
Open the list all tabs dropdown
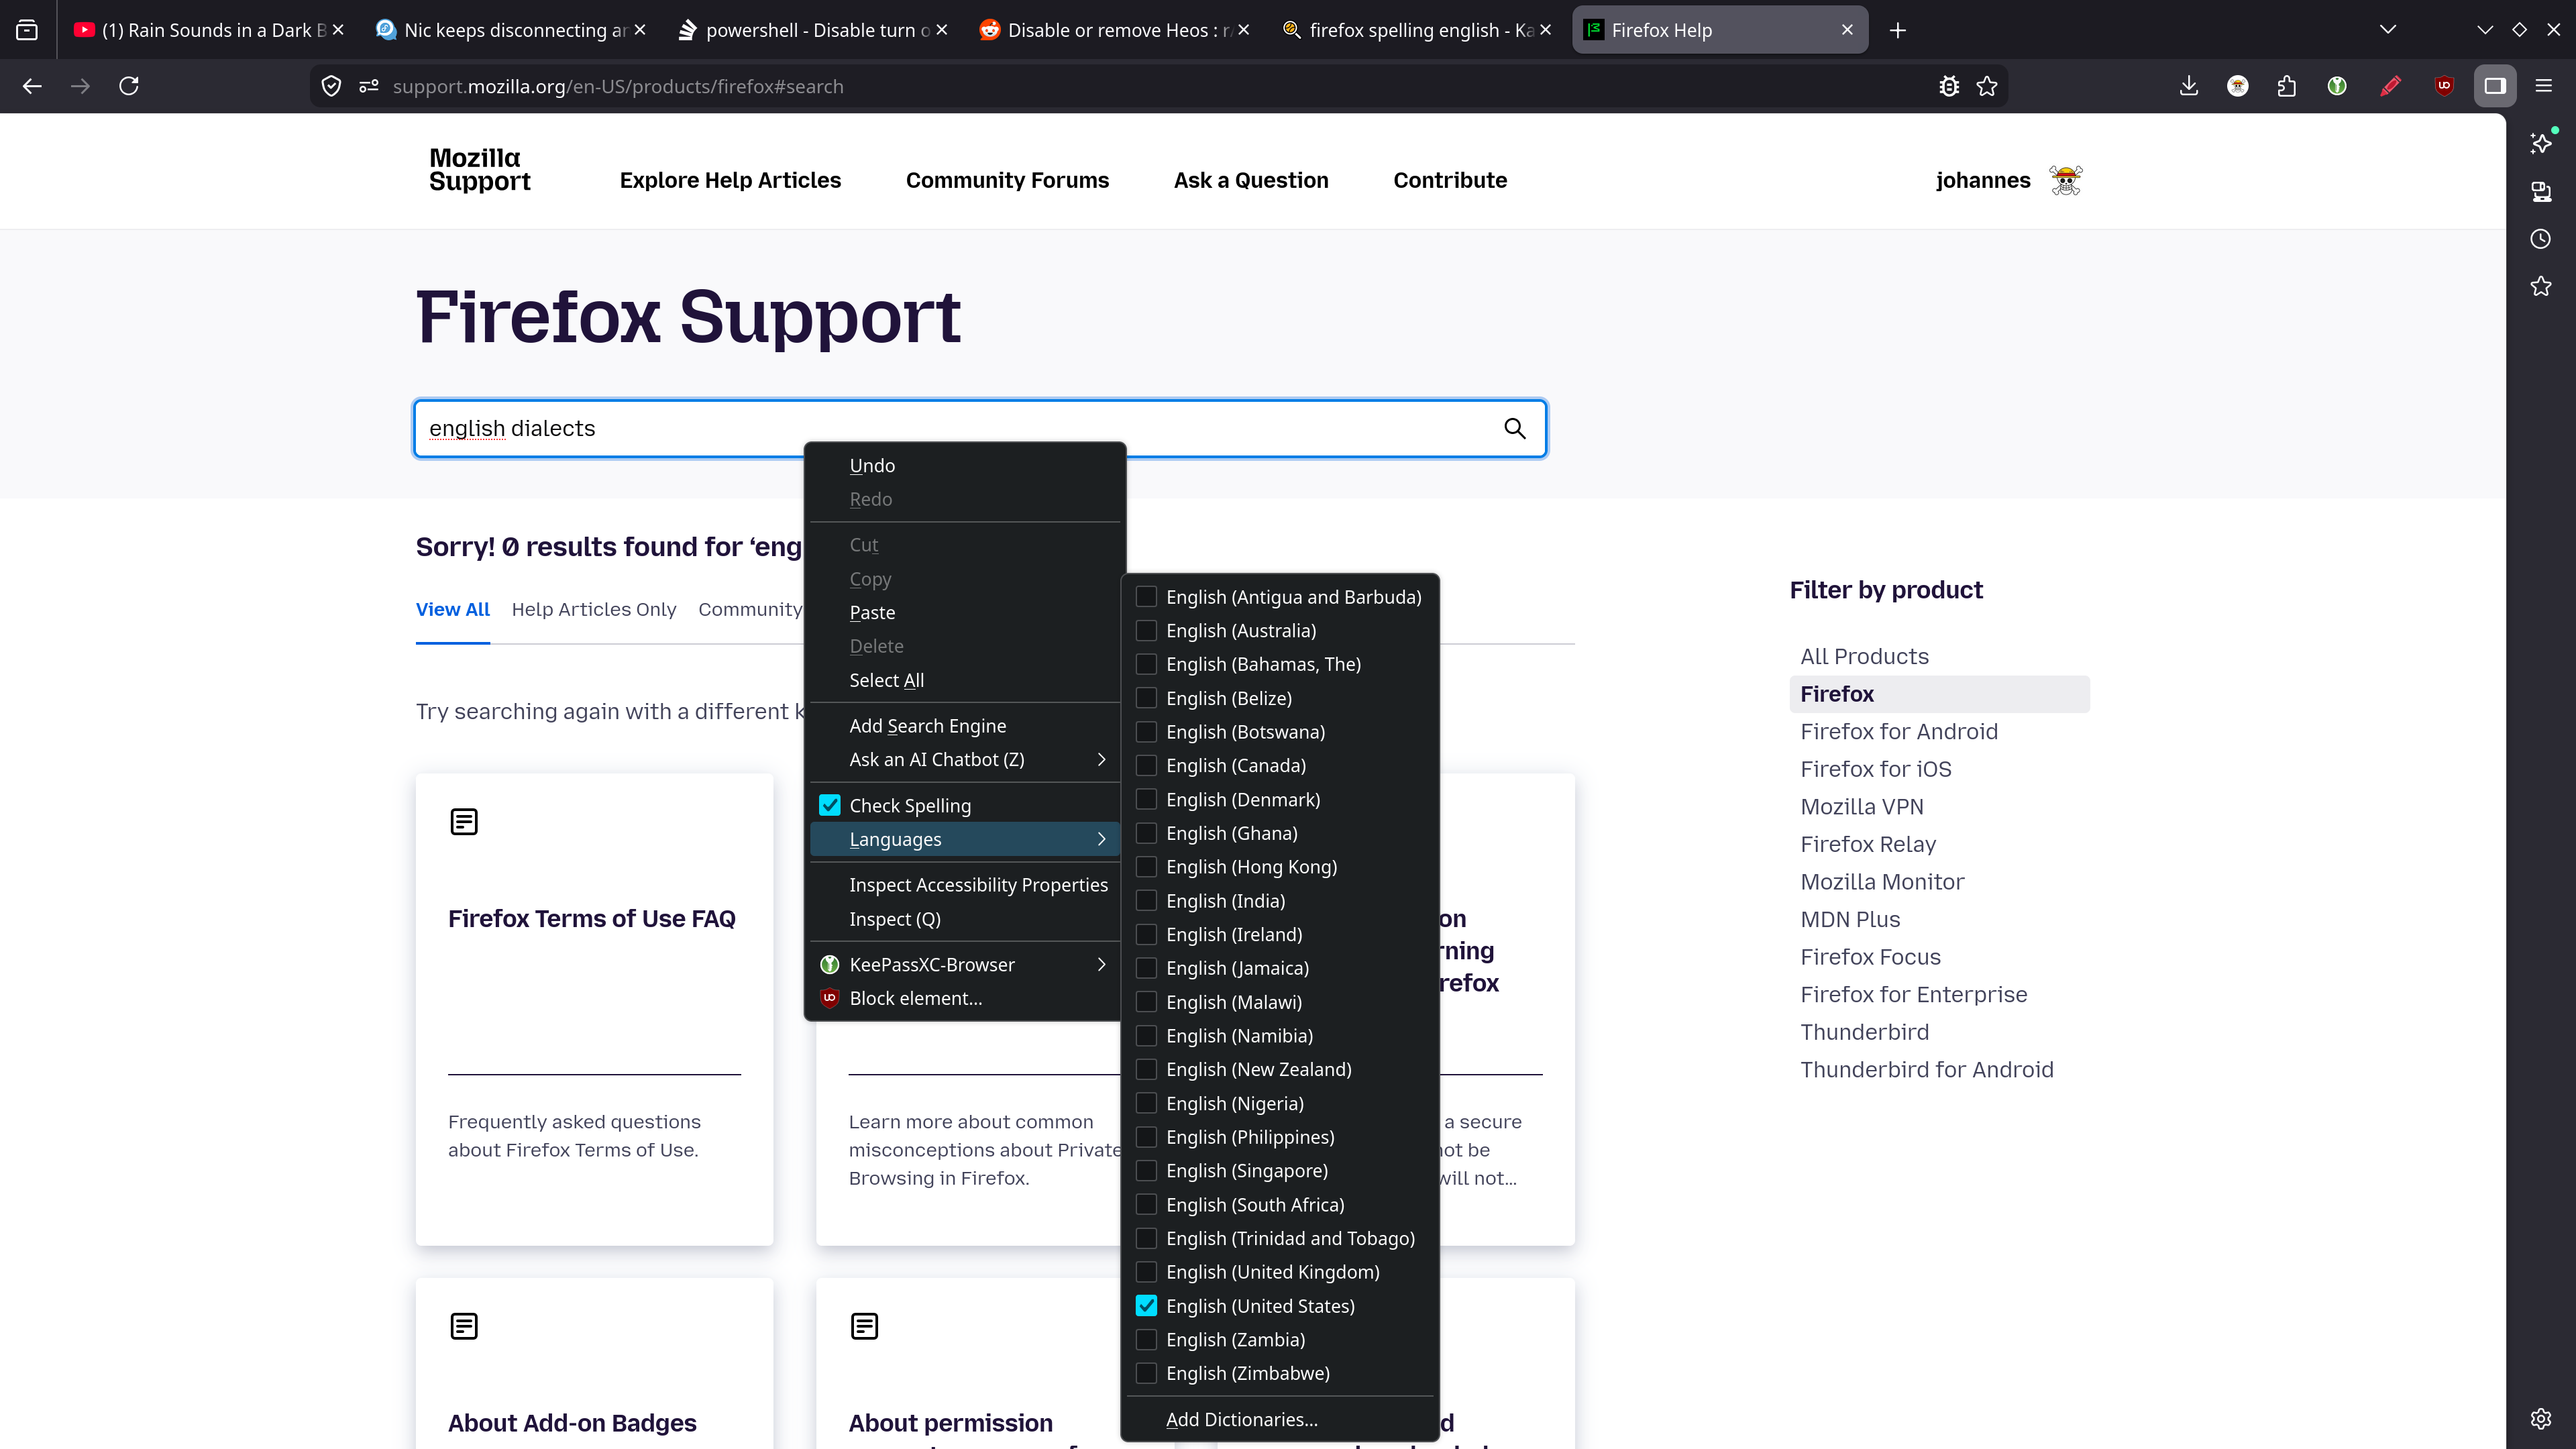pyautogui.click(x=2388, y=29)
